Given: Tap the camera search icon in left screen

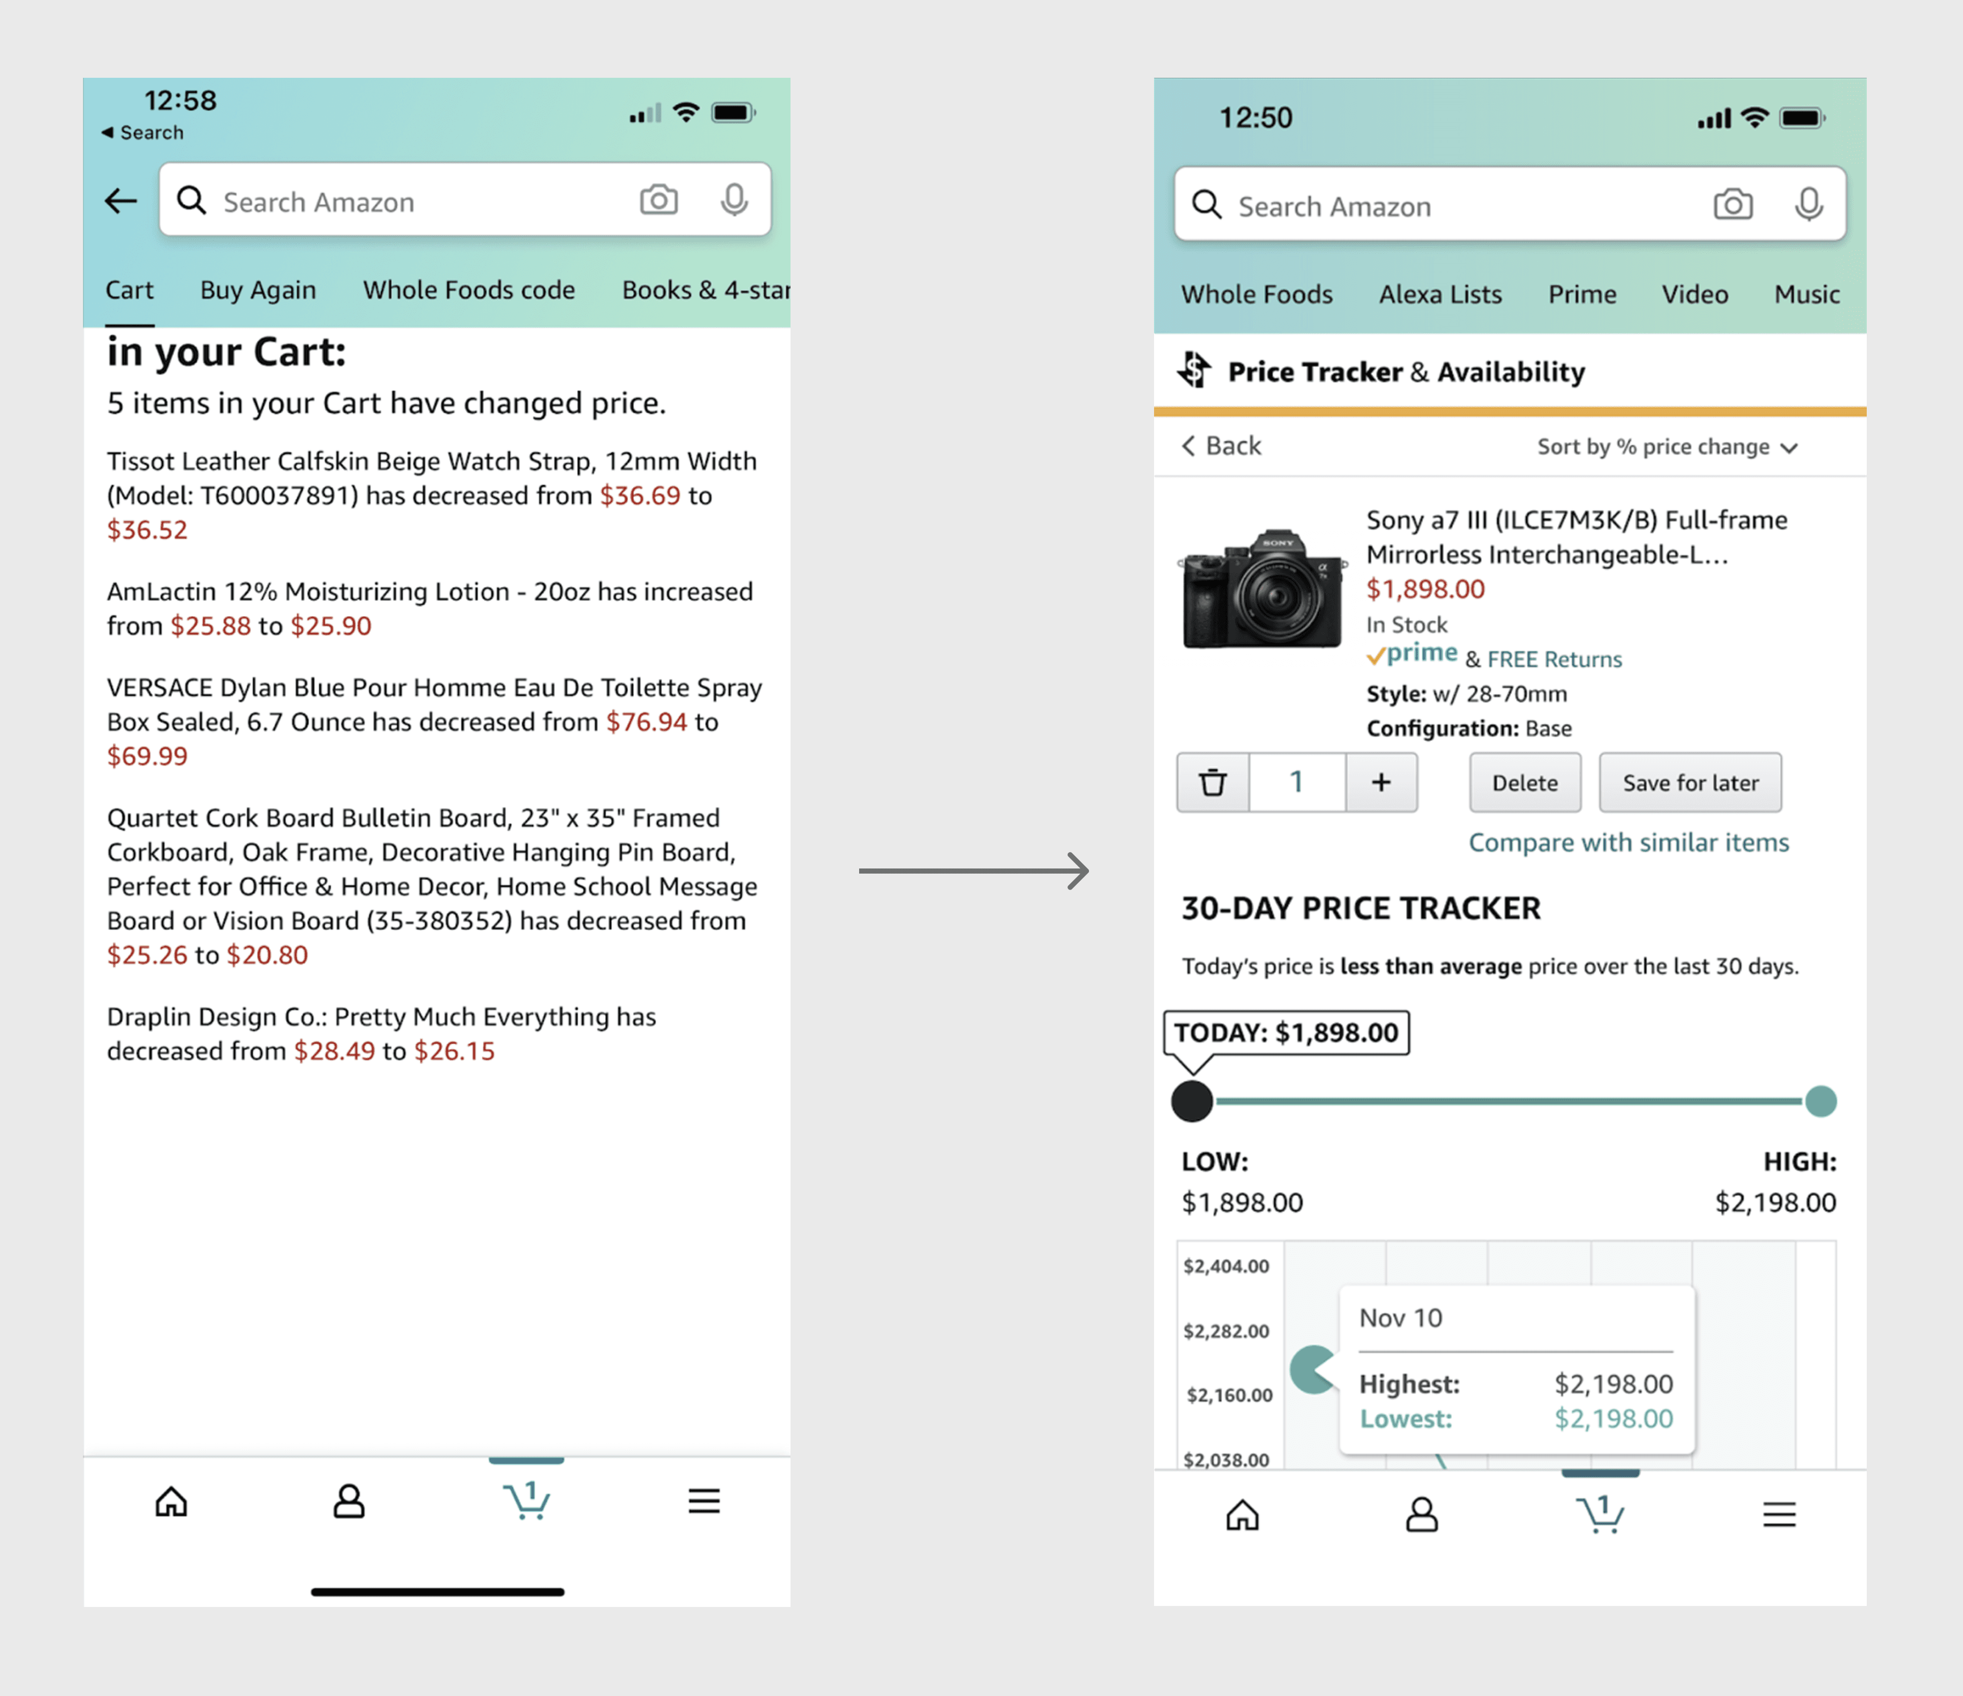Looking at the screenshot, I should point(658,200).
